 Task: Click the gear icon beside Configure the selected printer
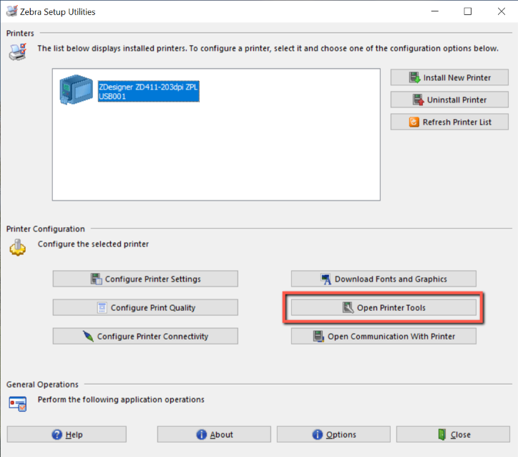pyautogui.click(x=17, y=248)
